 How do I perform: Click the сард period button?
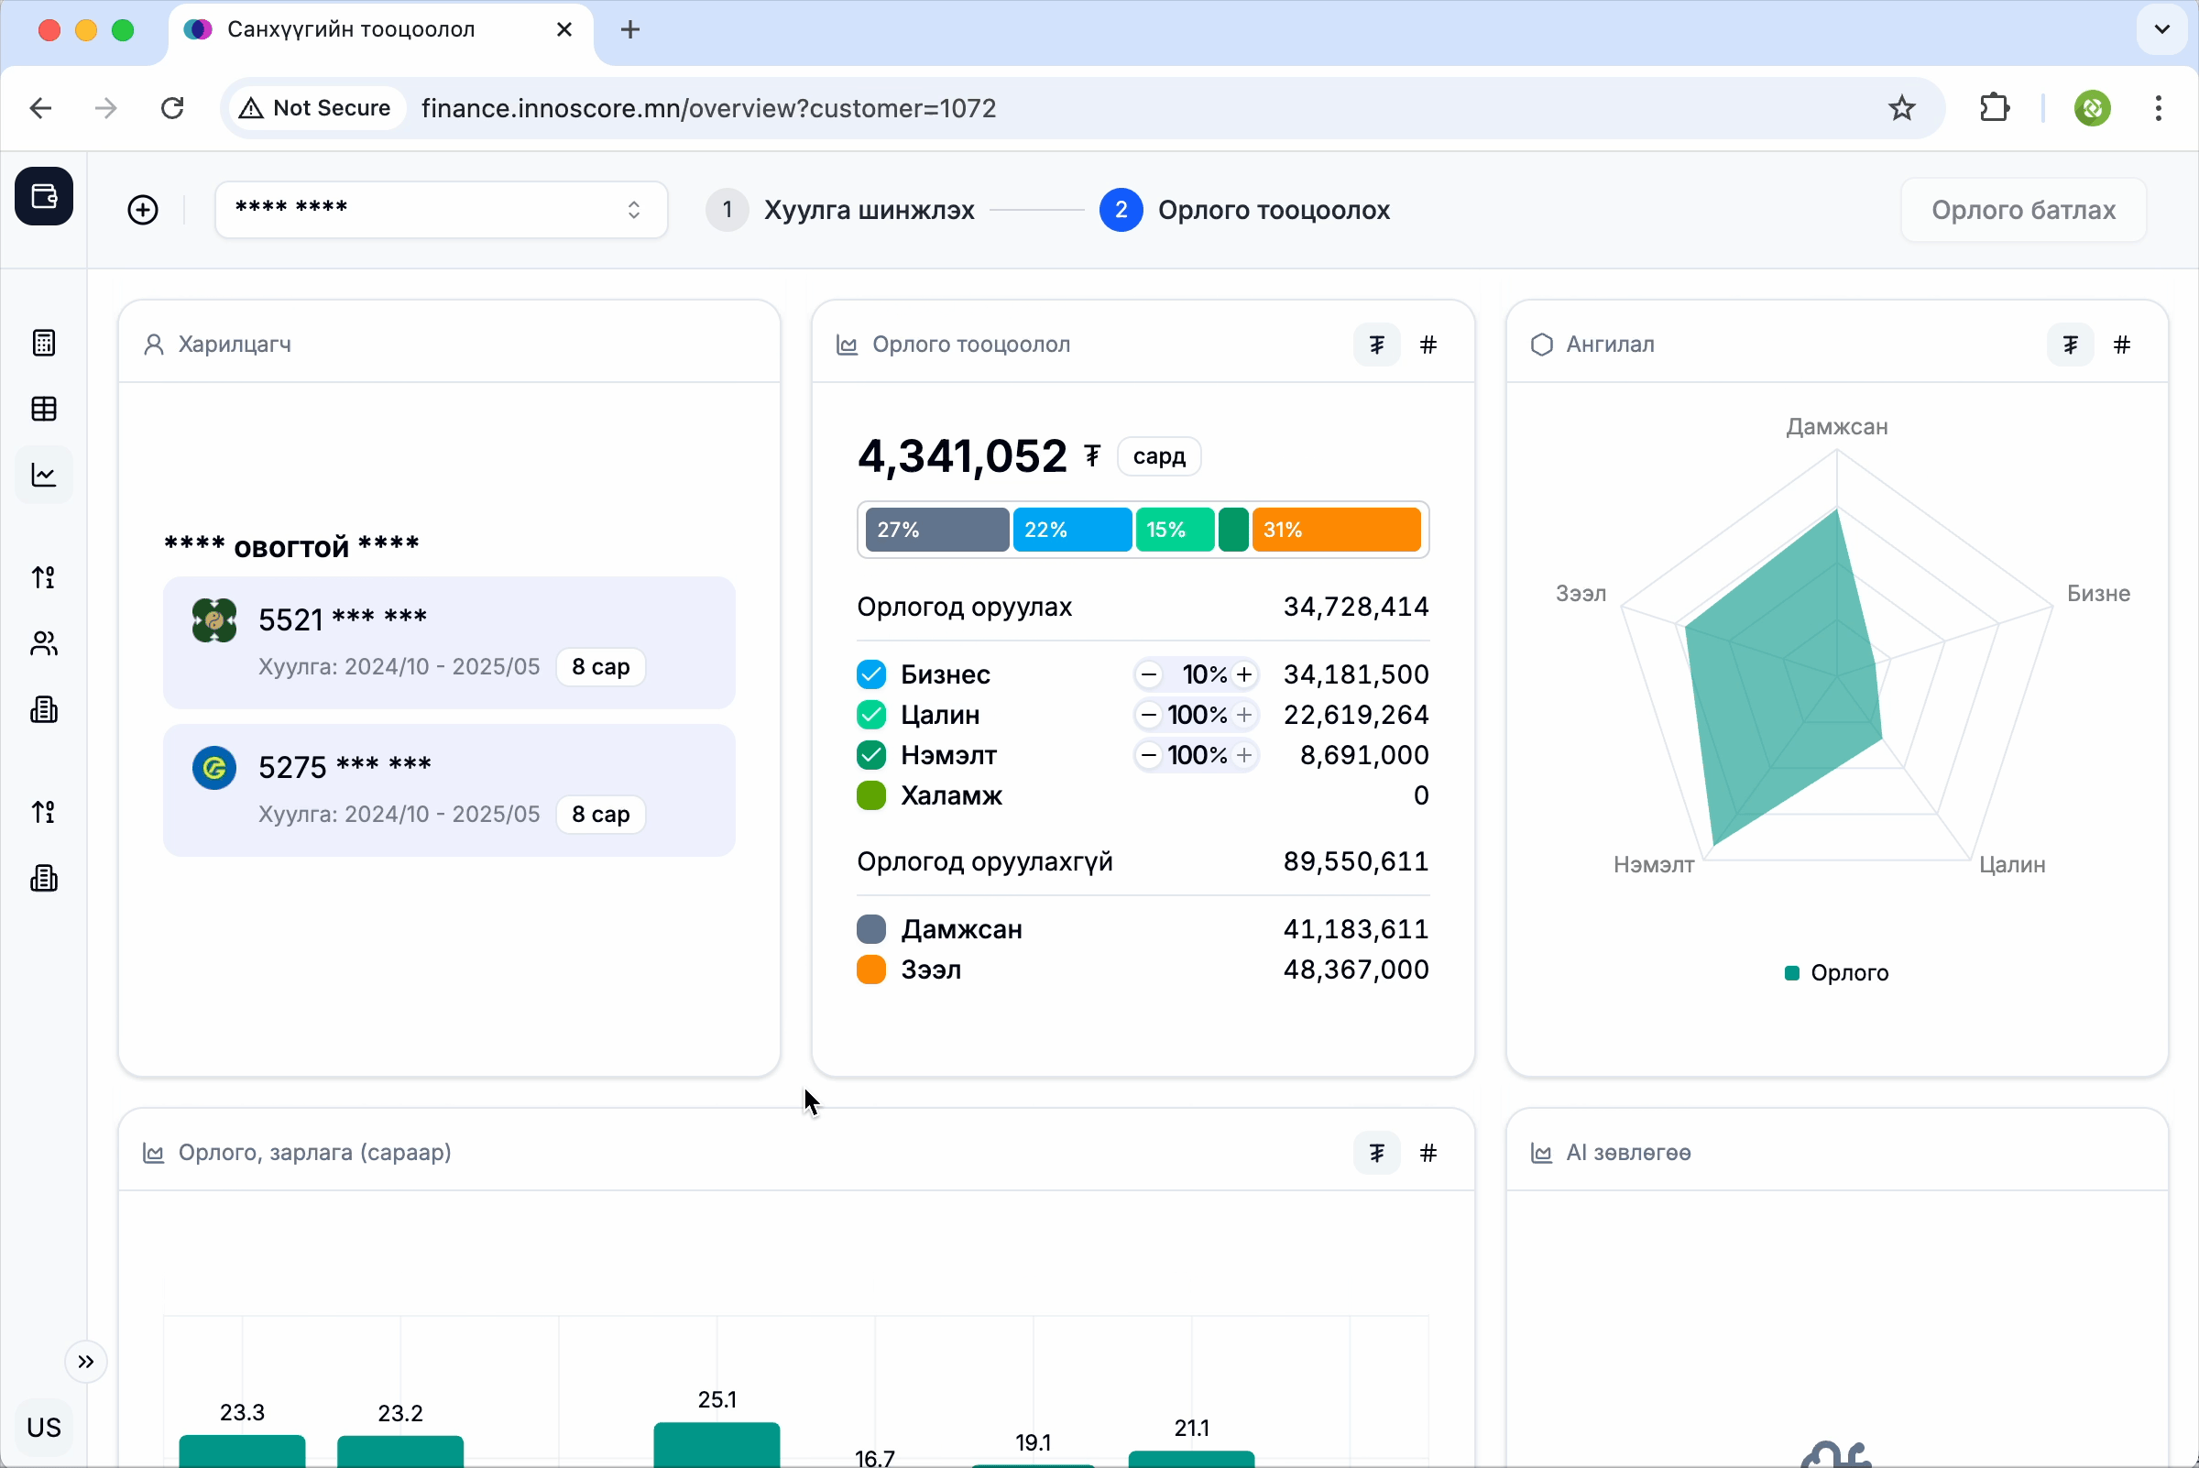coord(1158,457)
